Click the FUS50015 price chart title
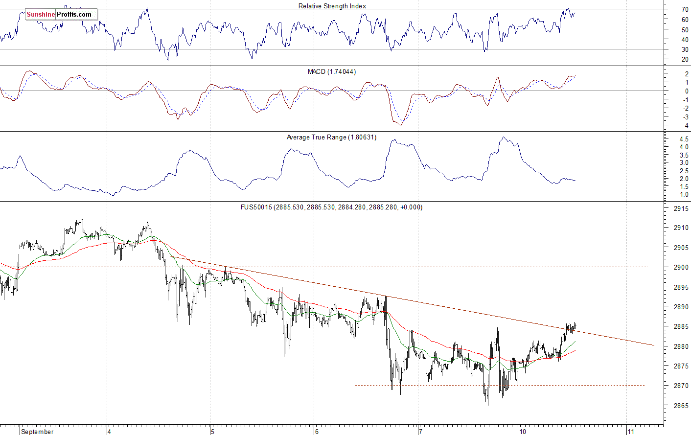This screenshot has height=435, width=691. [x=331, y=207]
